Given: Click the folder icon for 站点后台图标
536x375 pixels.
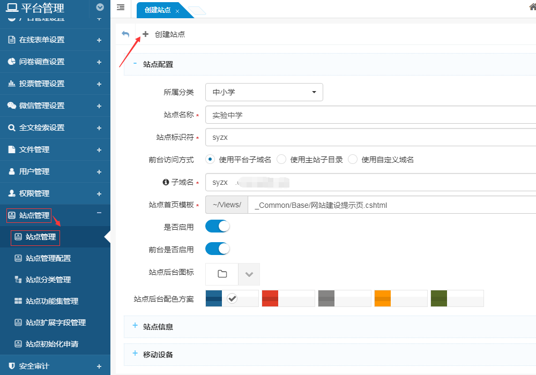Looking at the screenshot, I should tap(222, 274).
